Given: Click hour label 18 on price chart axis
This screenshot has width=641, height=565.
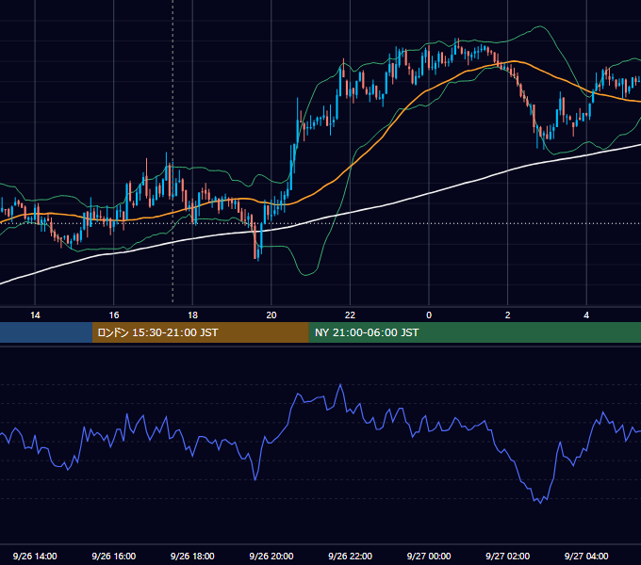Looking at the screenshot, I should point(192,315).
